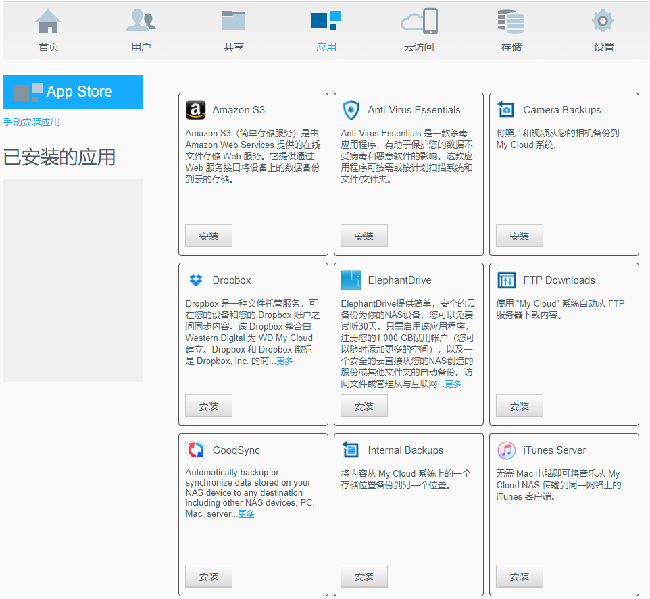Screen dimensions: 650x599
Task: Click the Amazon S3 title text
Action: click(239, 110)
